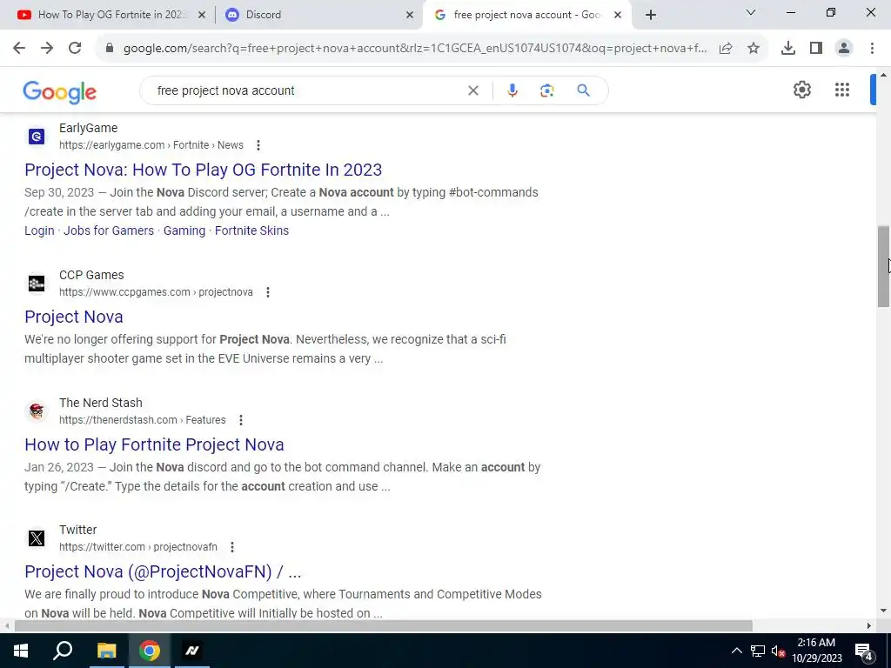
Task: Toggle the Chrome side panel
Action: (816, 49)
